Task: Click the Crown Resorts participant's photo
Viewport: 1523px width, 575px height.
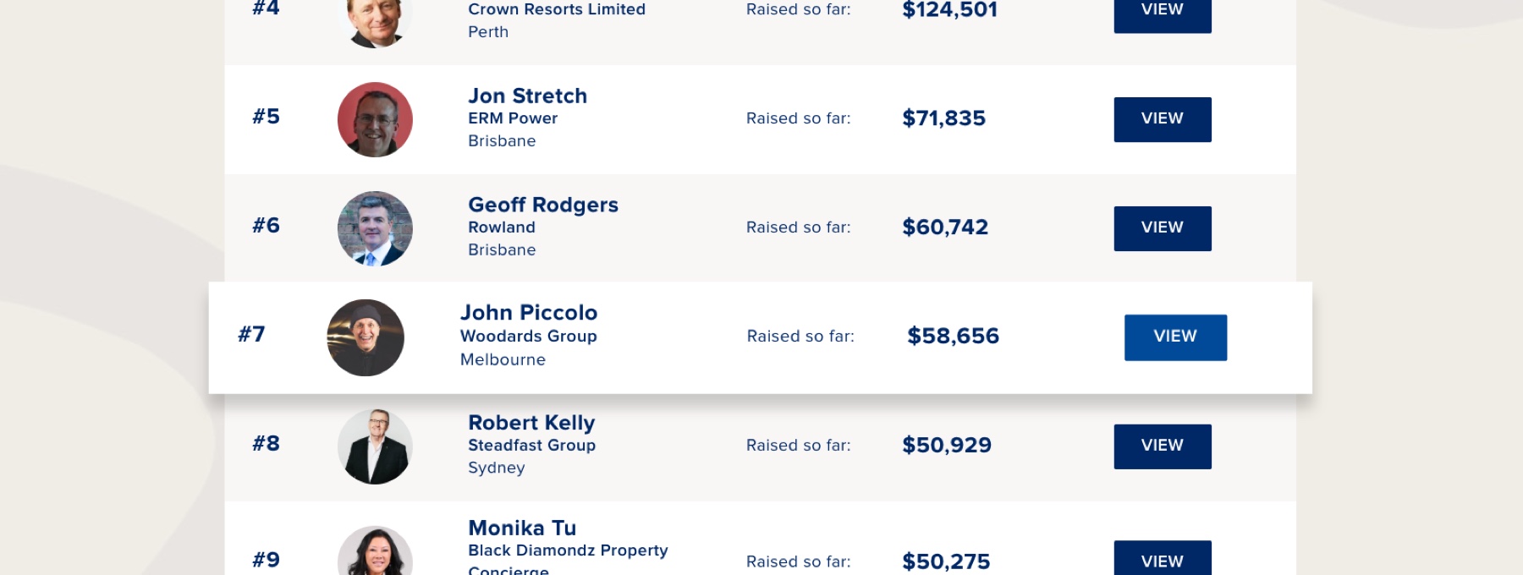Action: 375,23
